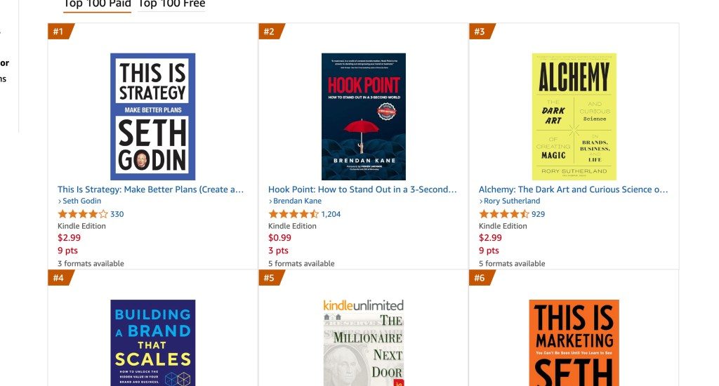Open Hook Point book cover image
Viewport: 719px width, 386px height.
pos(363,117)
